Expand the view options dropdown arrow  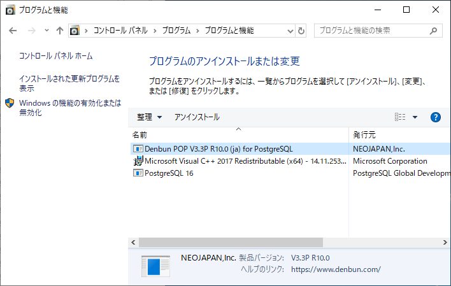click(x=415, y=117)
